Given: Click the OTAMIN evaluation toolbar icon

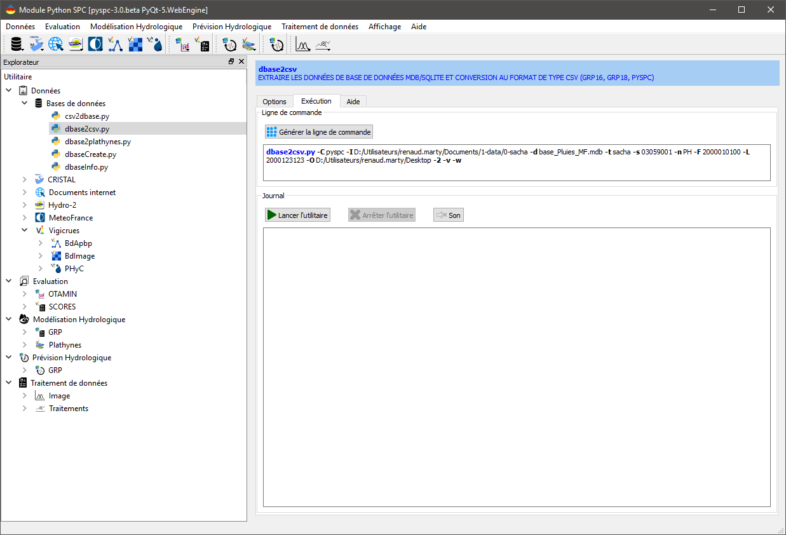Looking at the screenshot, I should point(182,44).
